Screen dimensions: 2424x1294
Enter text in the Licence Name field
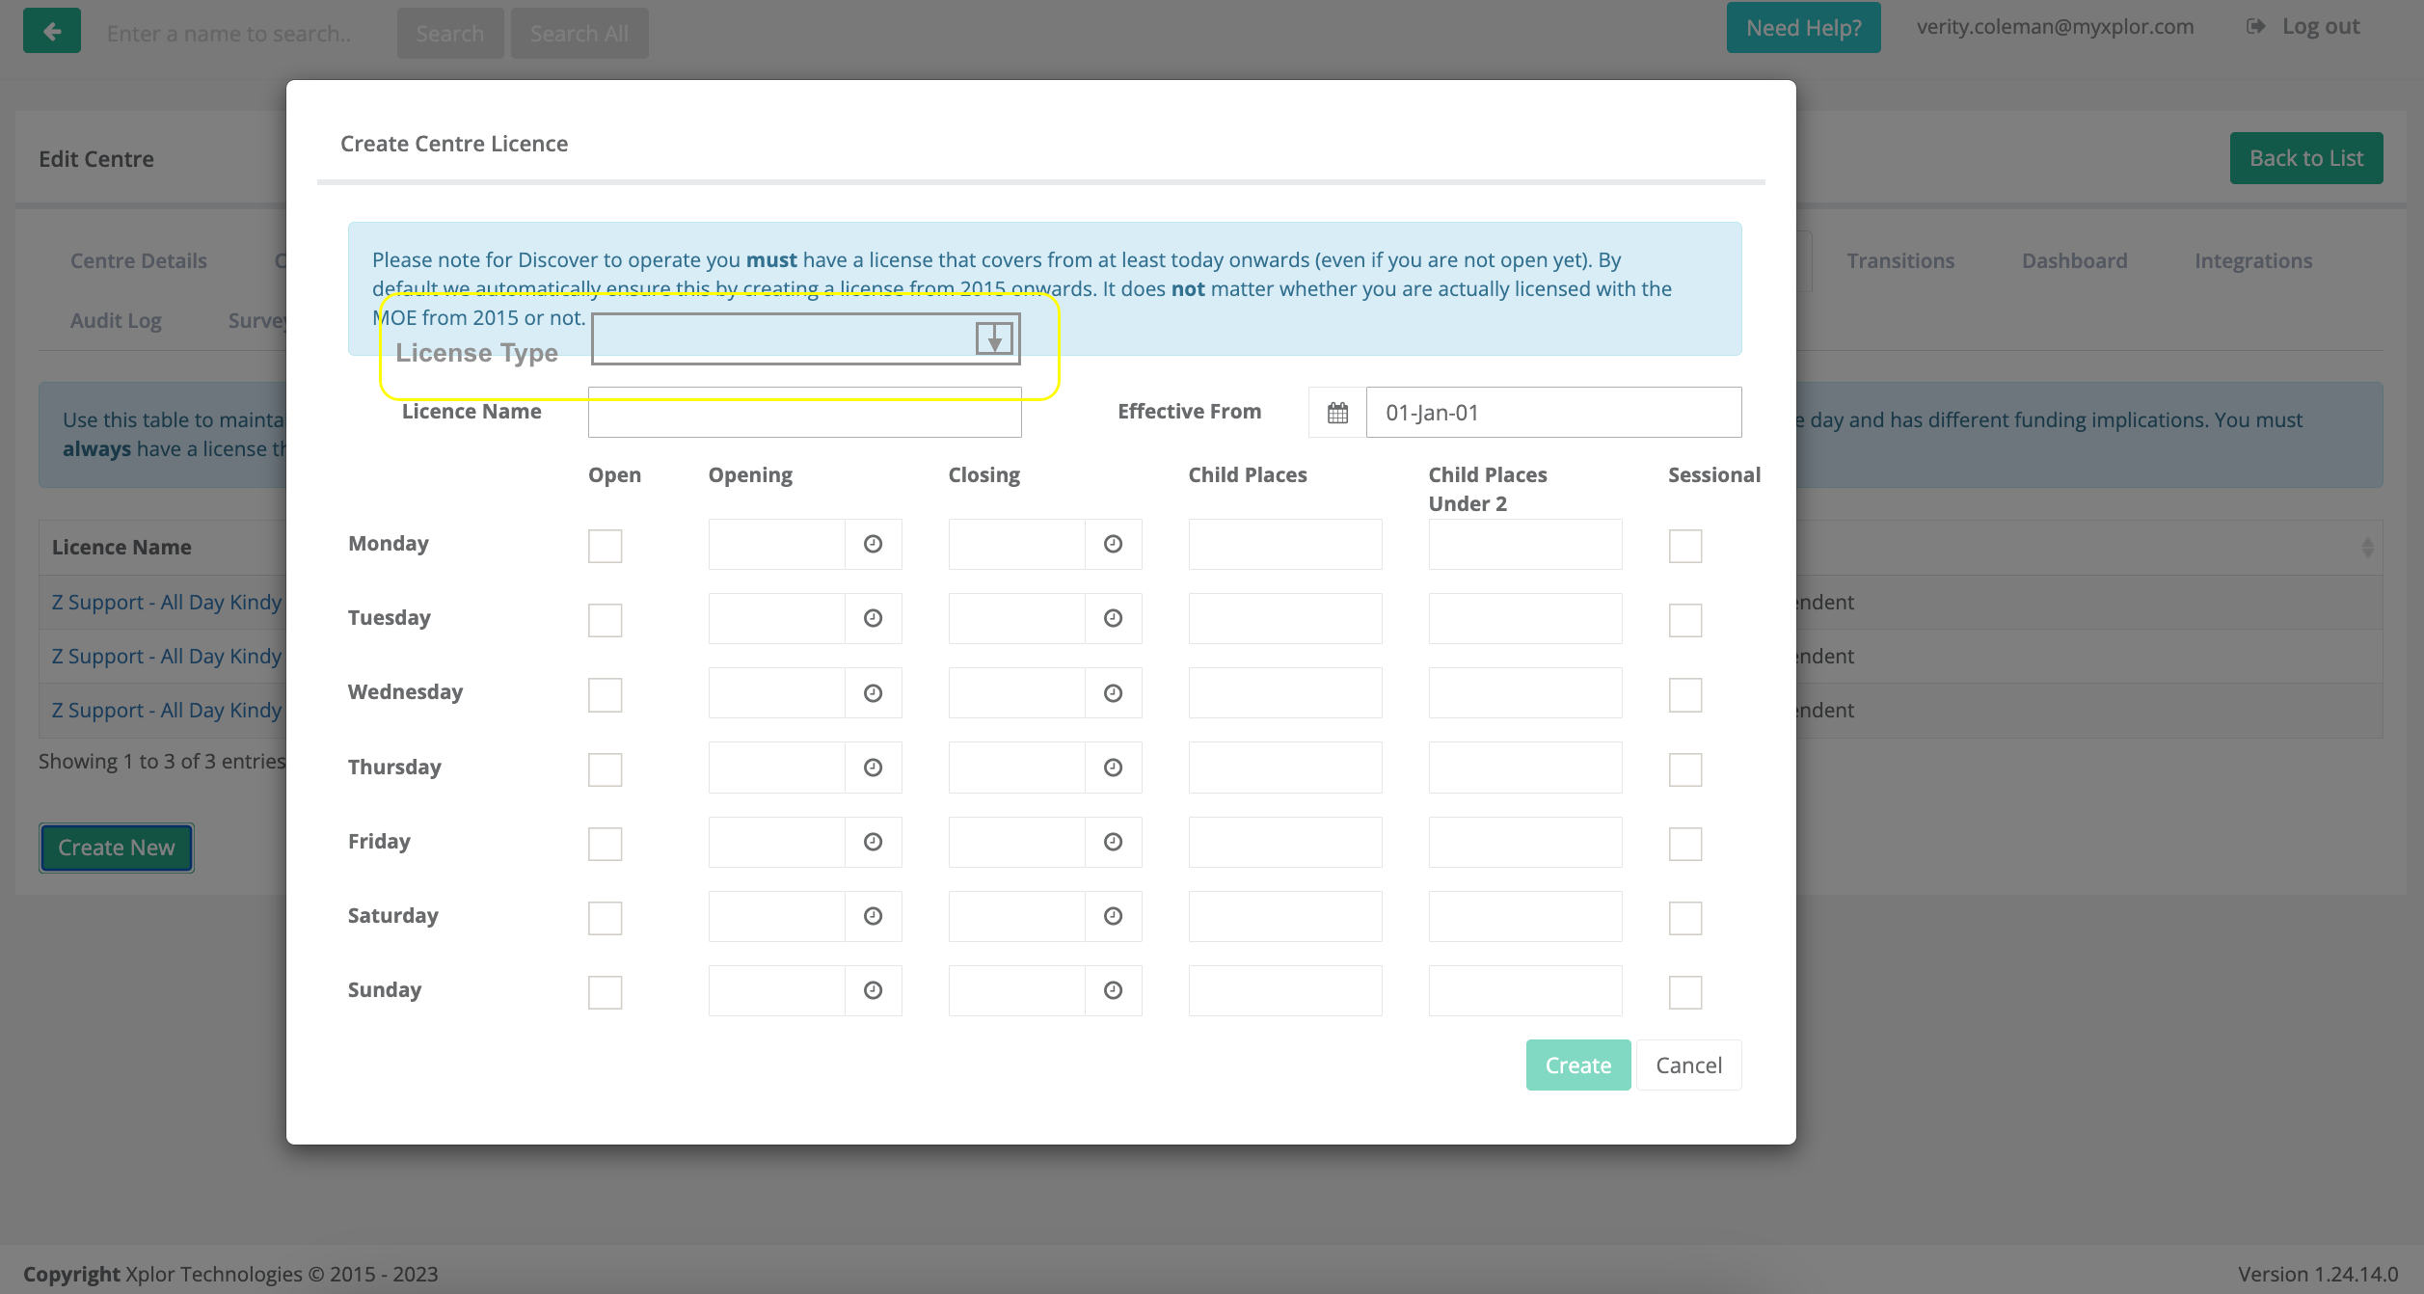[x=805, y=412]
